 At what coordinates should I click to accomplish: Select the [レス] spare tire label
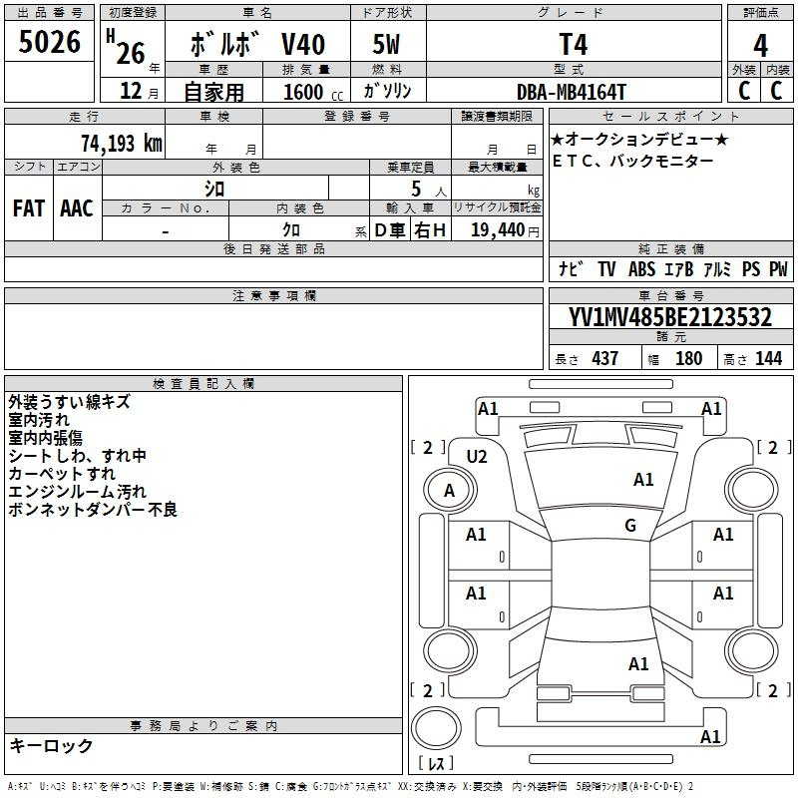tap(436, 763)
